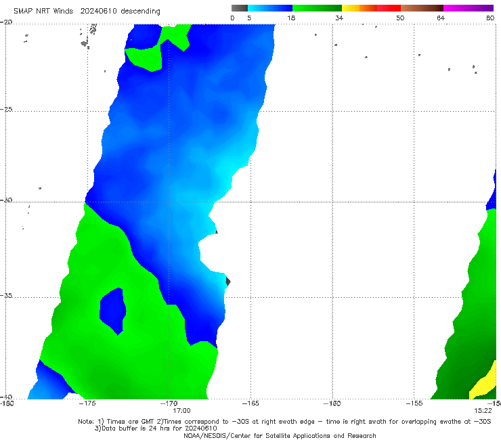Click the yellow-orange 34-50 color bar segment

371,8
